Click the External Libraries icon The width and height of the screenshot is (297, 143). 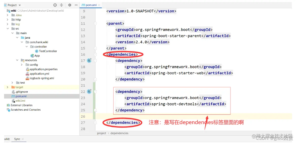[8, 105]
